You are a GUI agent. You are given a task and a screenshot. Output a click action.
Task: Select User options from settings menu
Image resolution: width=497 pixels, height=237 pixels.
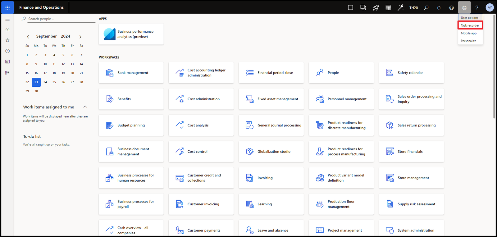(x=470, y=18)
